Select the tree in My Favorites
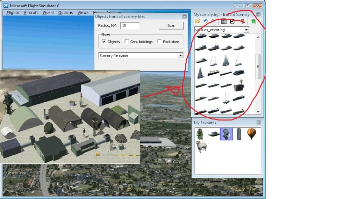358x199 pixels. click(200, 134)
